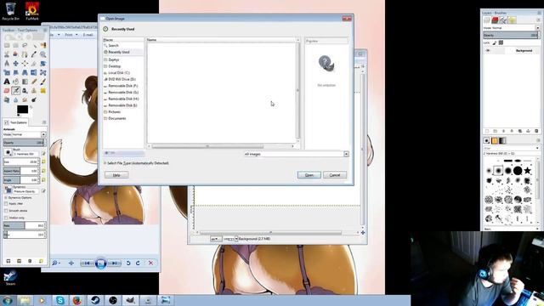Viewport: 544px width, 306px height.
Task: Switch to the Paths tab in Layers dock
Action: (504, 20)
